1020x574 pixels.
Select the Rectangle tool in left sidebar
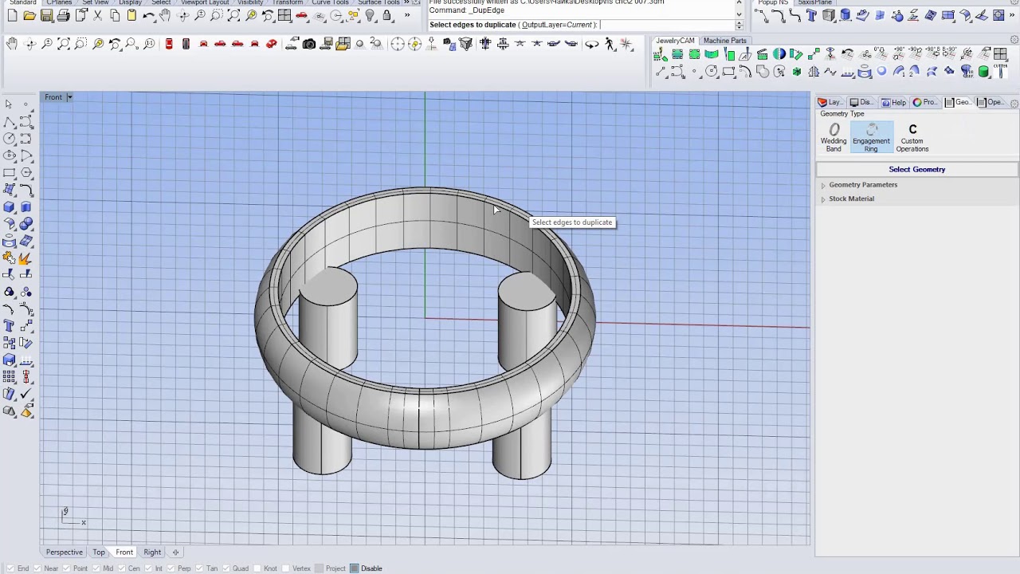tap(9, 173)
